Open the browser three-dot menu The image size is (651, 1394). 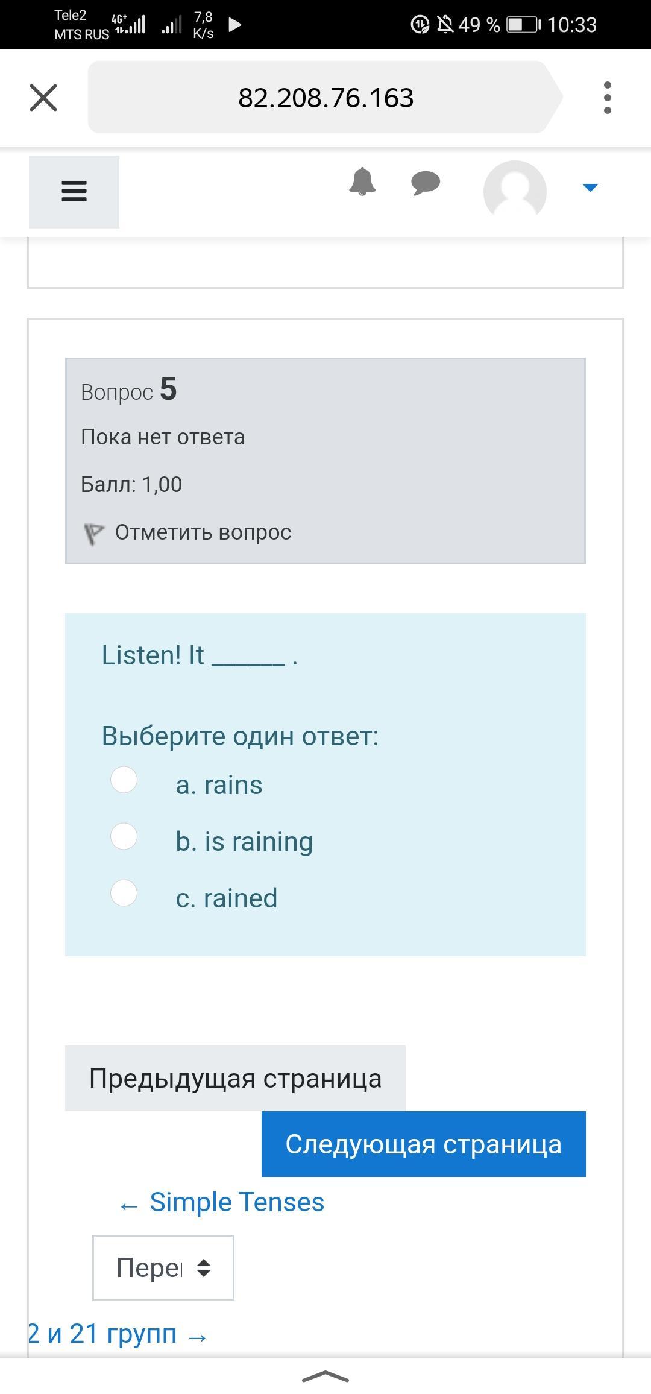607,98
